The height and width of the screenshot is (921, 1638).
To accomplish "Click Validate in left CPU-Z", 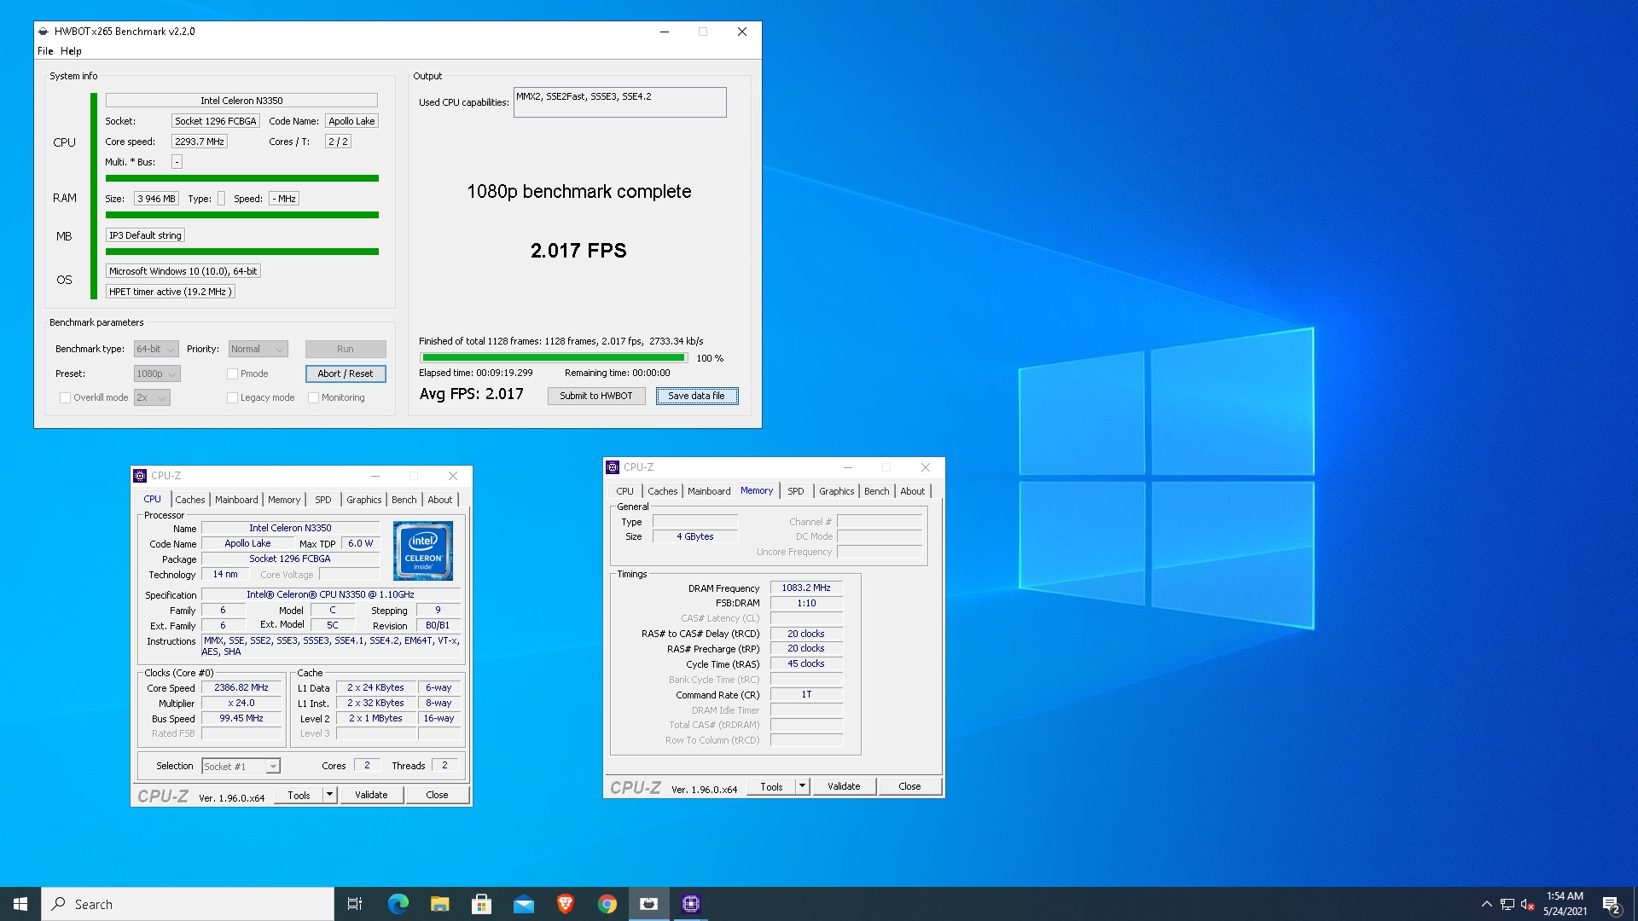I will tap(371, 795).
